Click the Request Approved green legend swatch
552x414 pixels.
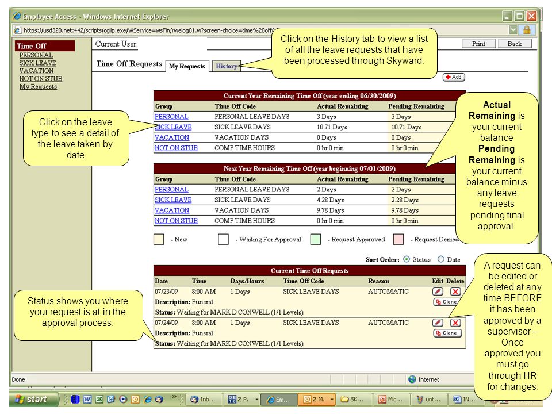pos(316,239)
